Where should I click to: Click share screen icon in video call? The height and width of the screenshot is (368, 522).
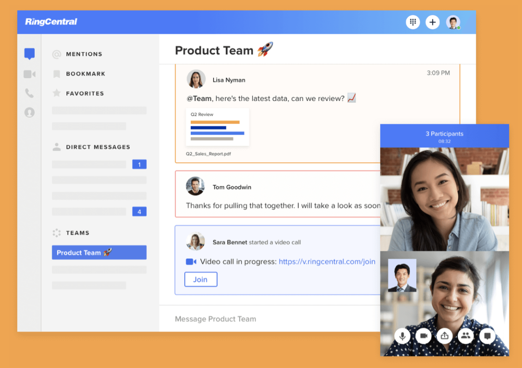point(444,336)
